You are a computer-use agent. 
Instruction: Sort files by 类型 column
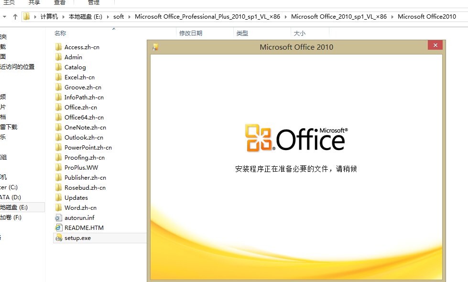coord(242,33)
